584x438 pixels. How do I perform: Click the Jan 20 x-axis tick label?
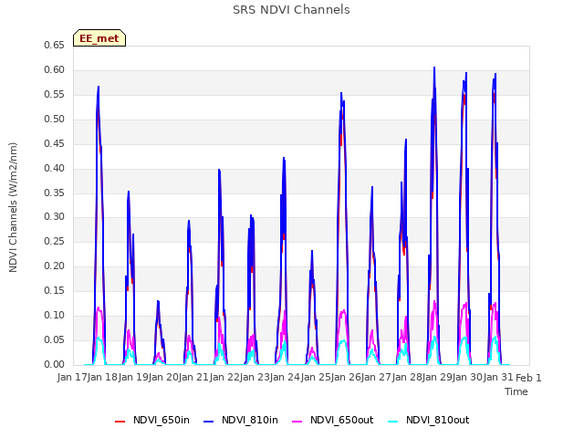pos(163,378)
